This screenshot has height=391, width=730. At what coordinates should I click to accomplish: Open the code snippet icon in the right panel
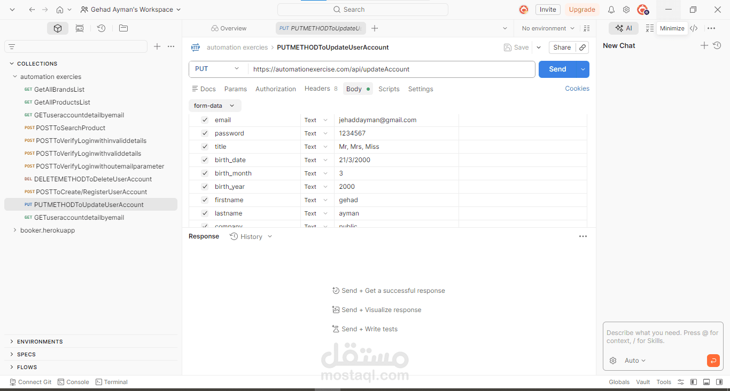point(694,28)
